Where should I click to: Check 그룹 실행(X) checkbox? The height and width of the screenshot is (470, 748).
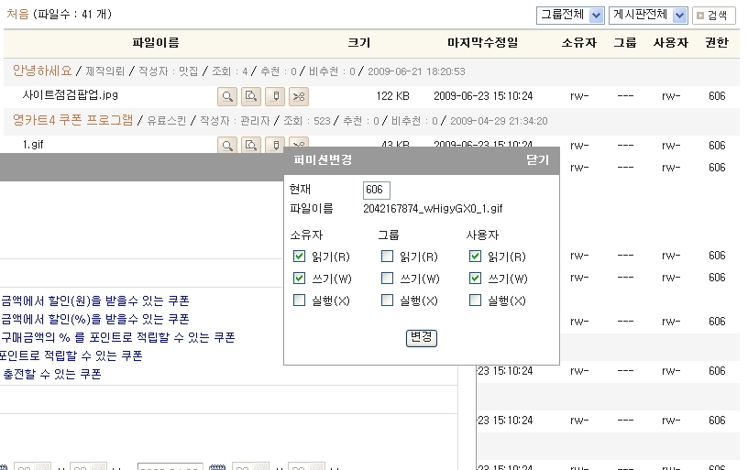pos(388,300)
